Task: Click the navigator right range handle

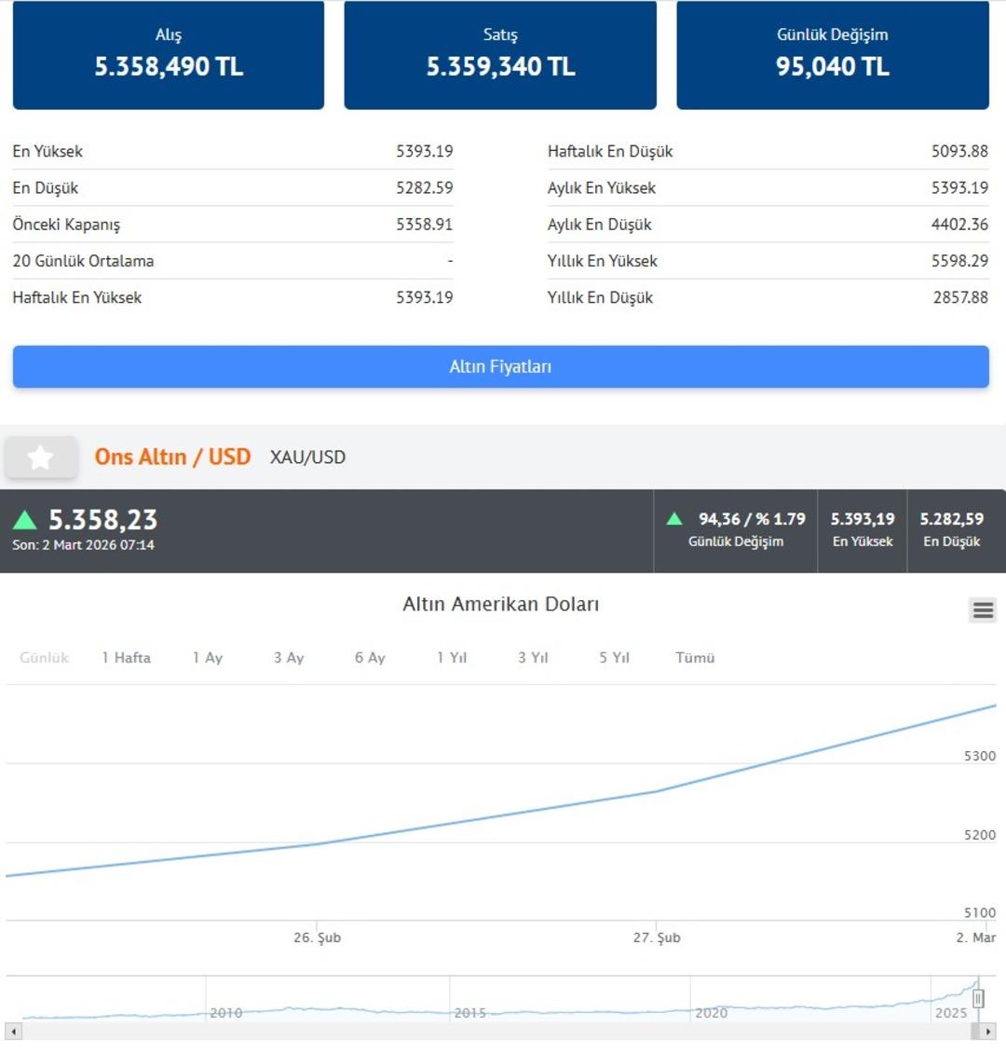Action: point(978,999)
